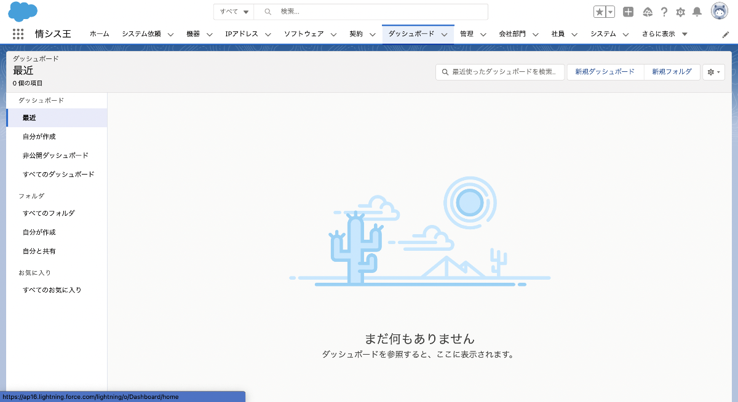
Task: Open the IPアドレス tab
Action: [x=242, y=34]
